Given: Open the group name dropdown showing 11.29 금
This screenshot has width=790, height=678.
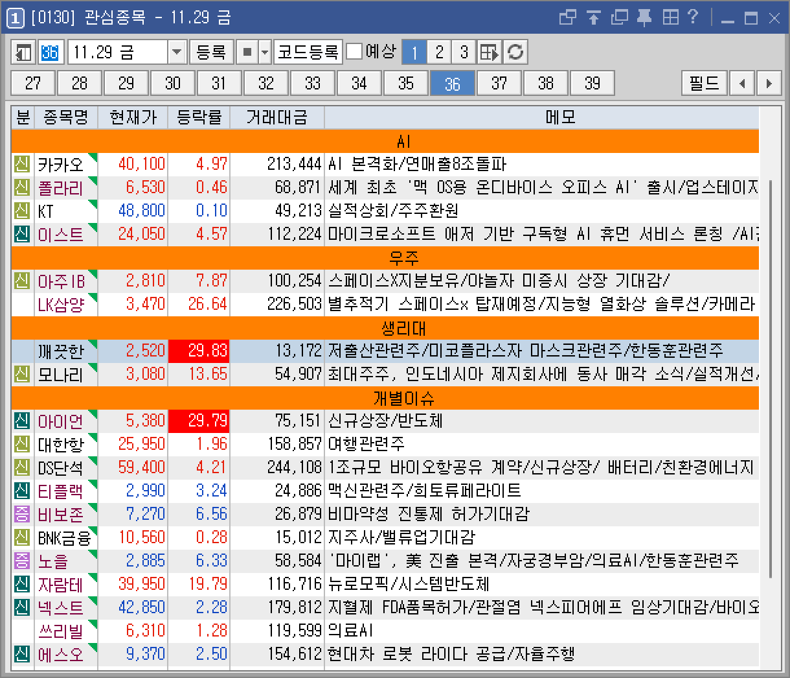Looking at the screenshot, I should point(177,52).
